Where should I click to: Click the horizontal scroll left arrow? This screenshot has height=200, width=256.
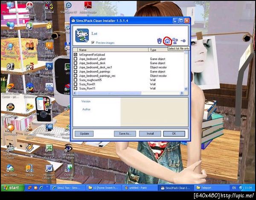click(75, 93)
